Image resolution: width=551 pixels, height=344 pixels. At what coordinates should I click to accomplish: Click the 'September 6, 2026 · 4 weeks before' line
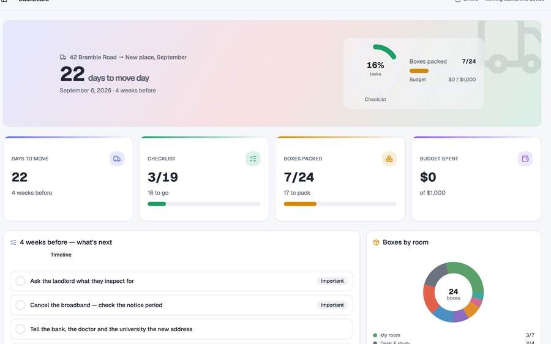108,91
